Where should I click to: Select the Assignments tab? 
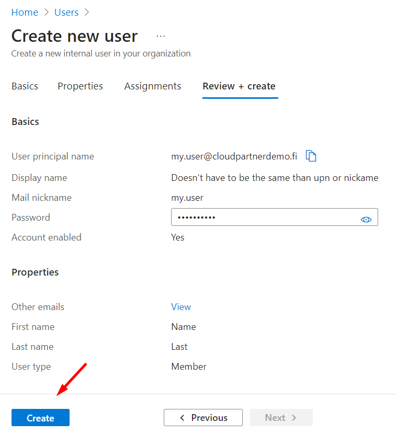coord(153,86)
